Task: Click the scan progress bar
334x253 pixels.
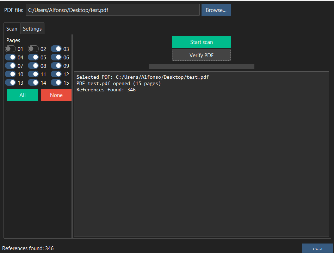Action: [x=201, y=66]
